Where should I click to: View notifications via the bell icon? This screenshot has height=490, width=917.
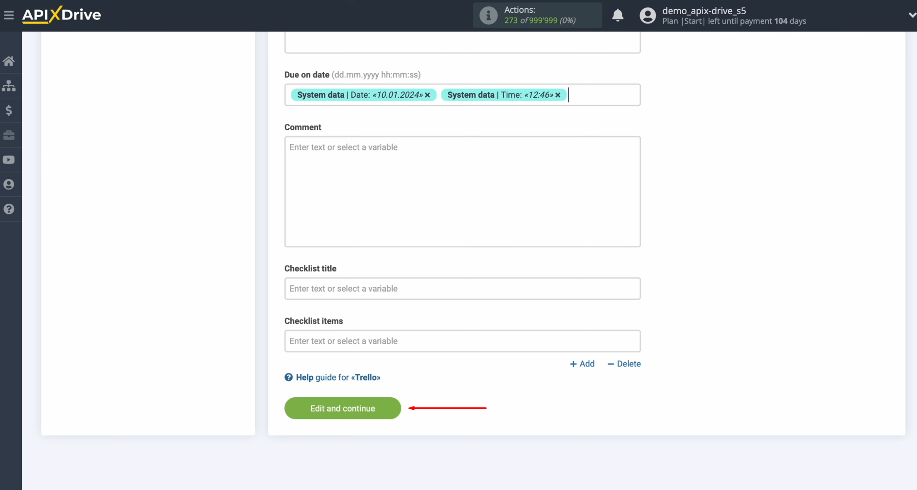[618, 15]
